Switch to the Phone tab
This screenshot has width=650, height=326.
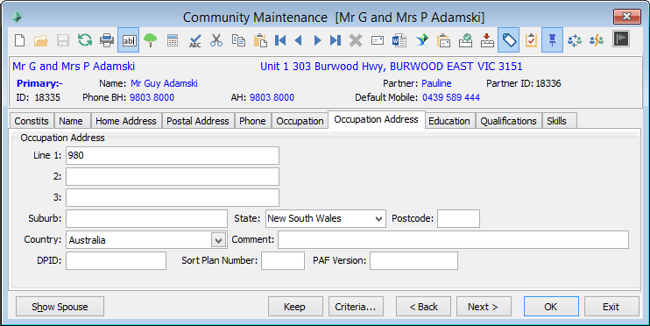(252, 121)
